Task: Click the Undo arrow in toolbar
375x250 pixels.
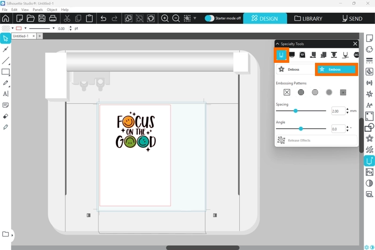Action: pos(103,19)
